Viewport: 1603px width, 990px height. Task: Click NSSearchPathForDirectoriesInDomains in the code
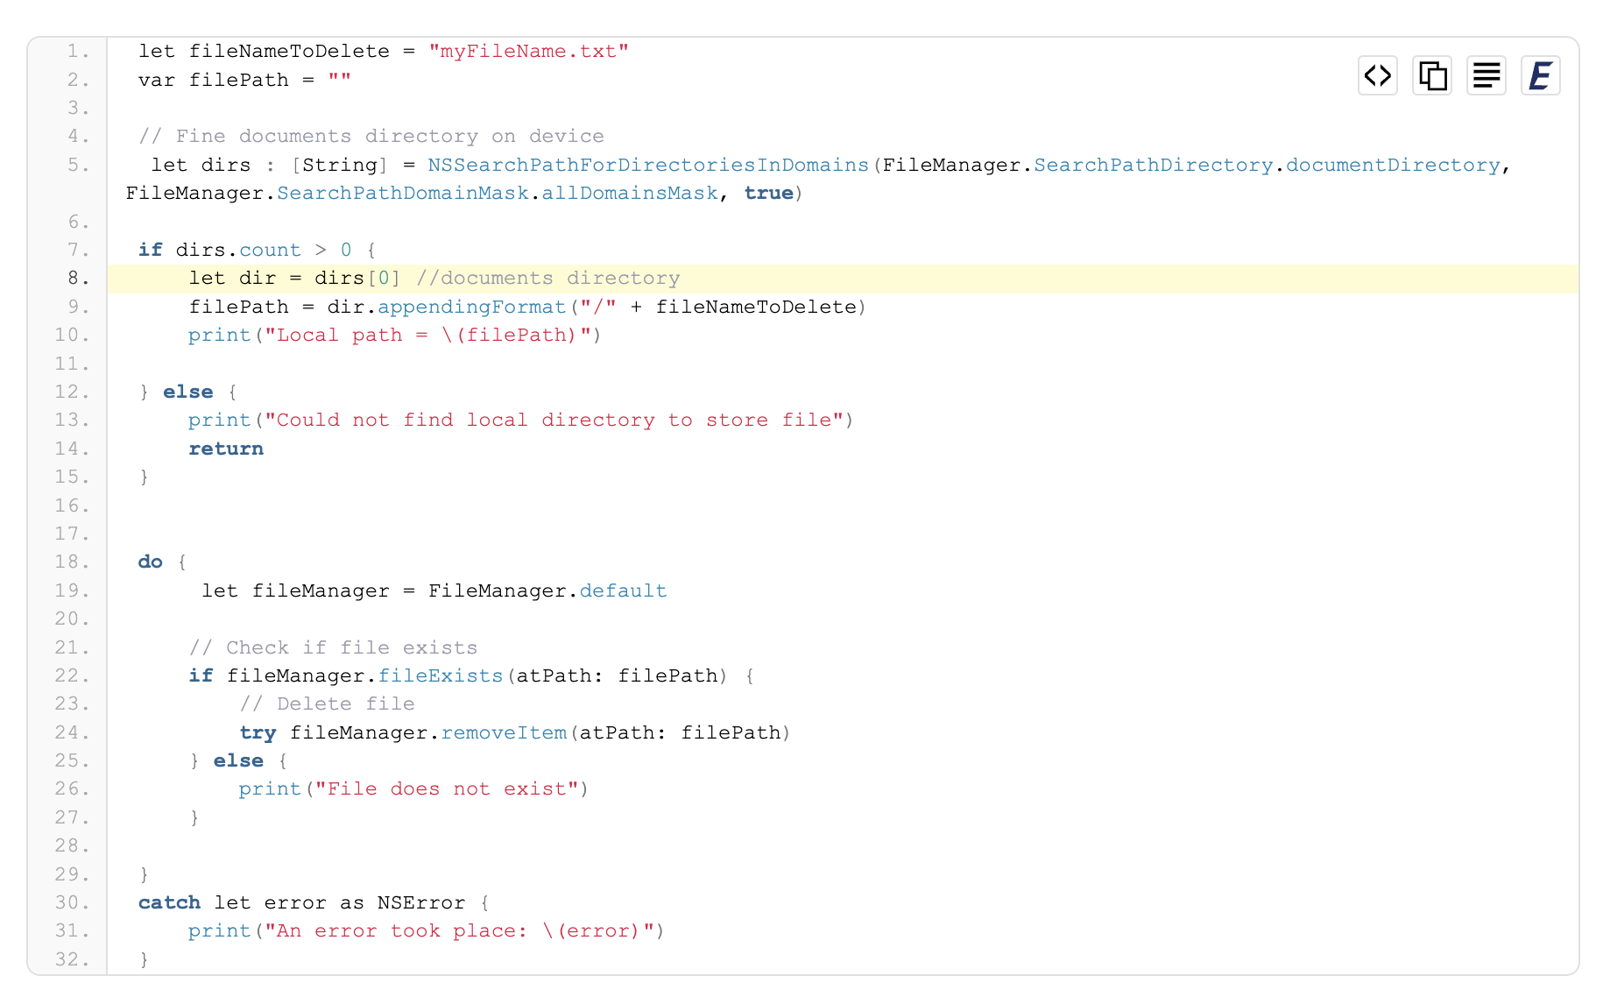(x=647, y=166)
